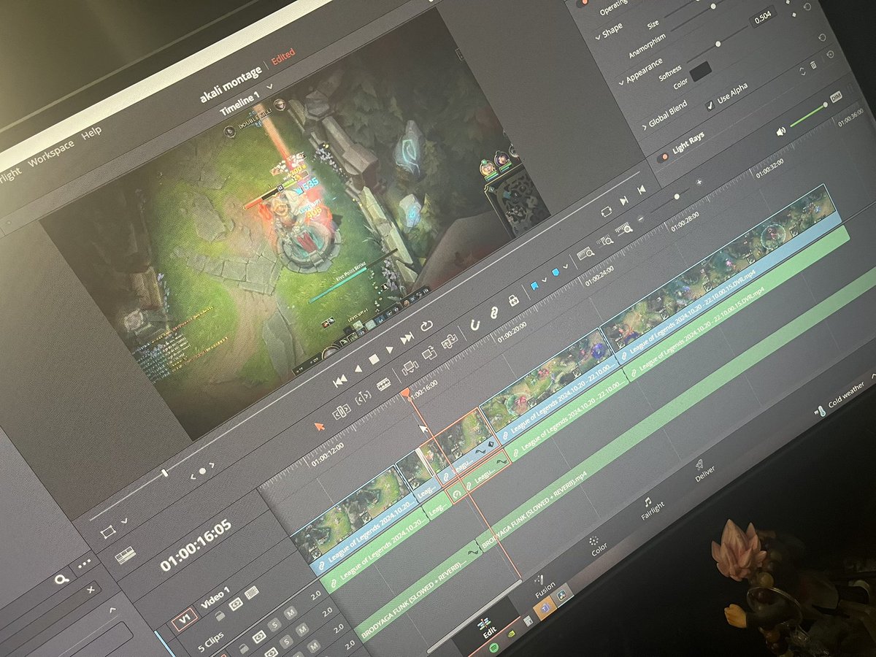876x657 pixels.
Task: Stop playback in the viewer
Action: (x=374, y=359)
